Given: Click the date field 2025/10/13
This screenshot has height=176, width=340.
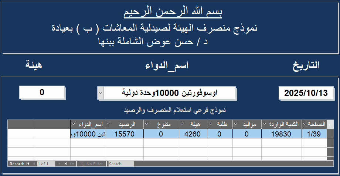Looking at the screenshot, I should [x=306, y=93].
